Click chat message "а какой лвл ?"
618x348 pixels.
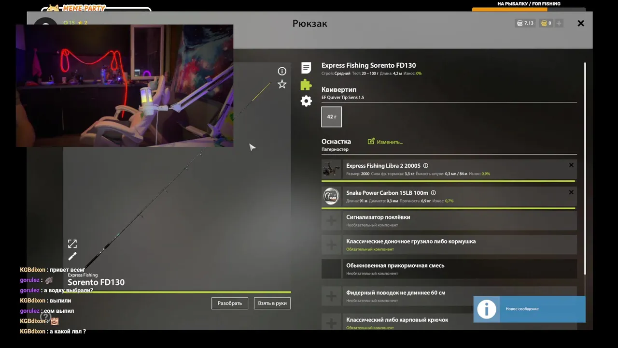click(68, 332)
